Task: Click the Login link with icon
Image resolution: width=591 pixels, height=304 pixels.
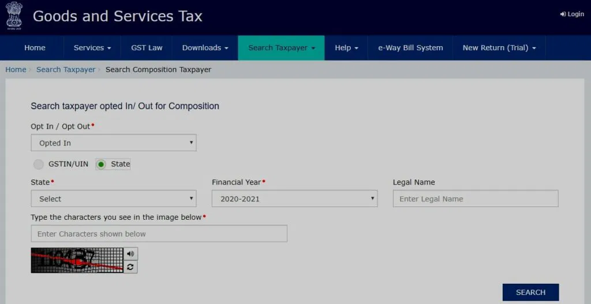Action: (x=572, y=14)
